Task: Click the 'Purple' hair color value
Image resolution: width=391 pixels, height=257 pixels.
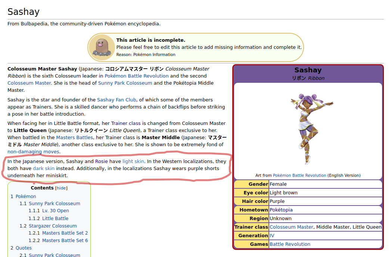Action: coord(277,201)
